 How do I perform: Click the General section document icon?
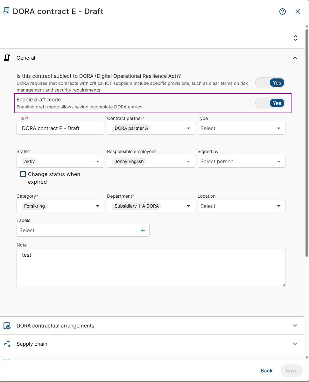[x=7, y=58]
